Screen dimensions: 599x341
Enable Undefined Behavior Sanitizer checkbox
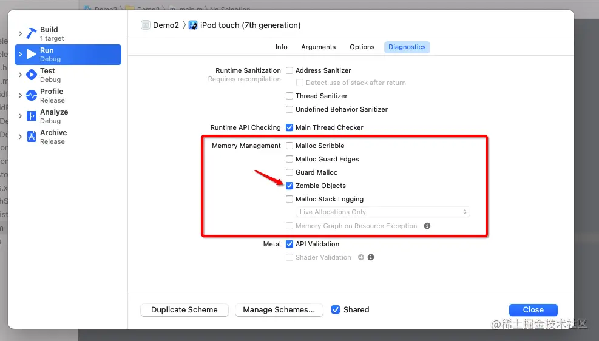tap(289, 109)
